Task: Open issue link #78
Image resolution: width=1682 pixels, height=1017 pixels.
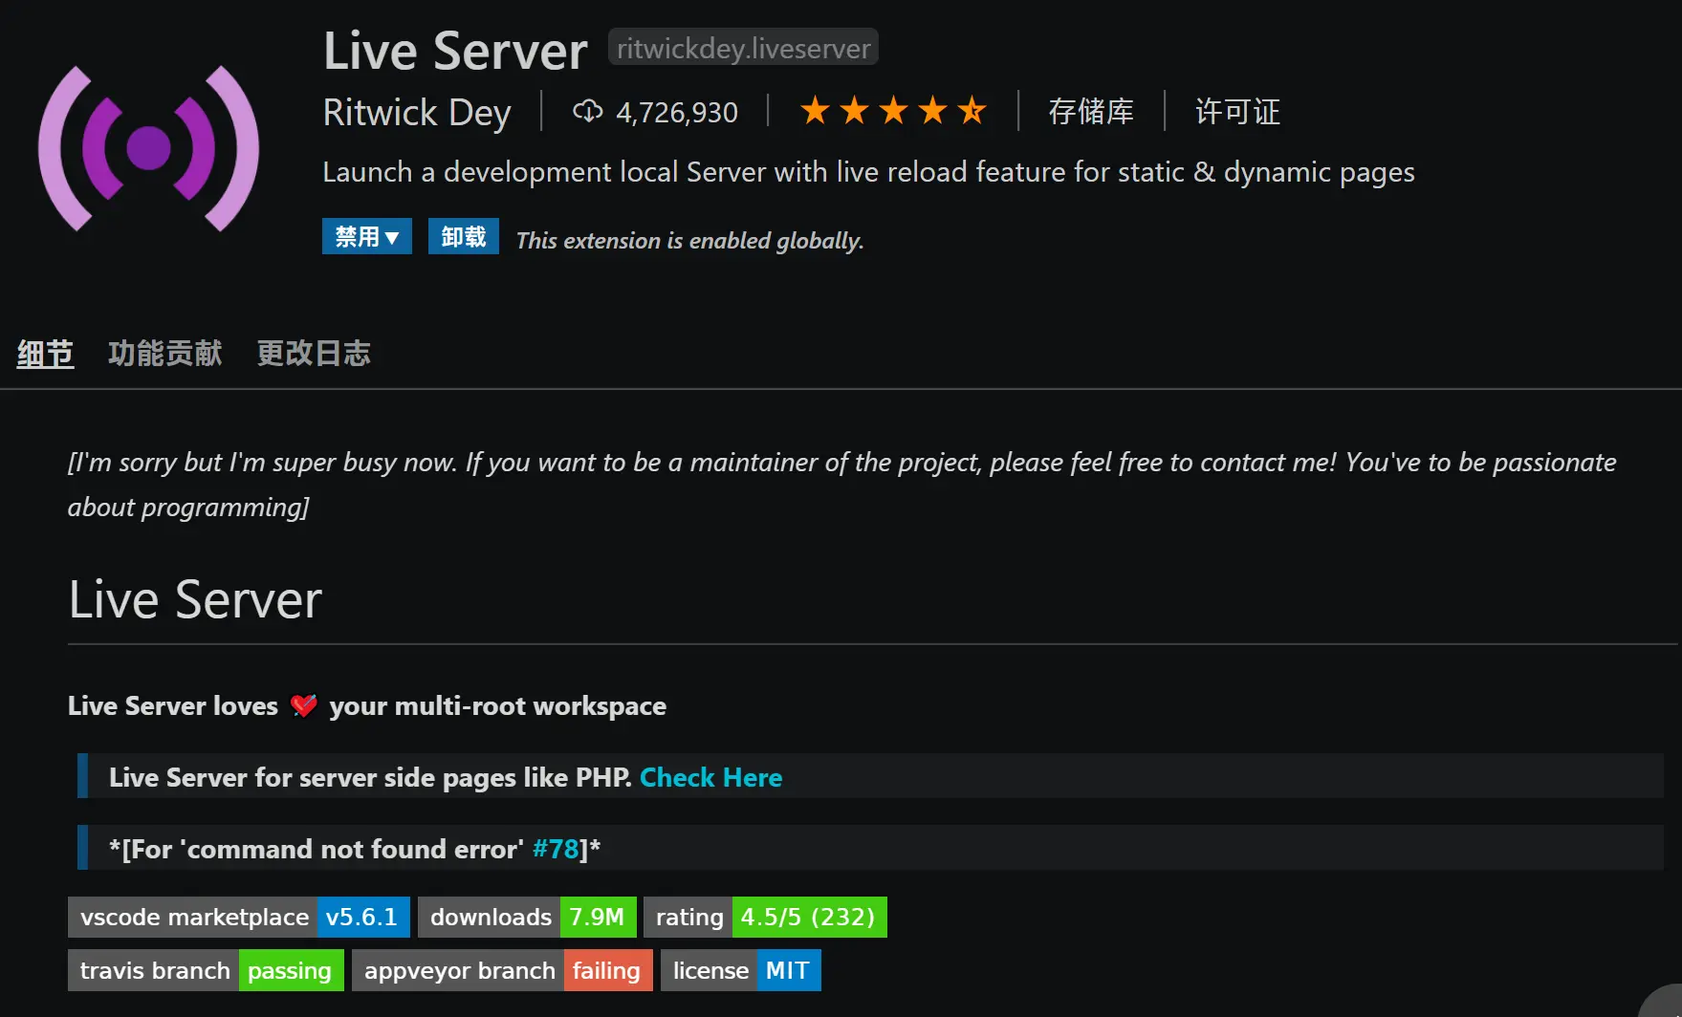Action: click(556, 849)
